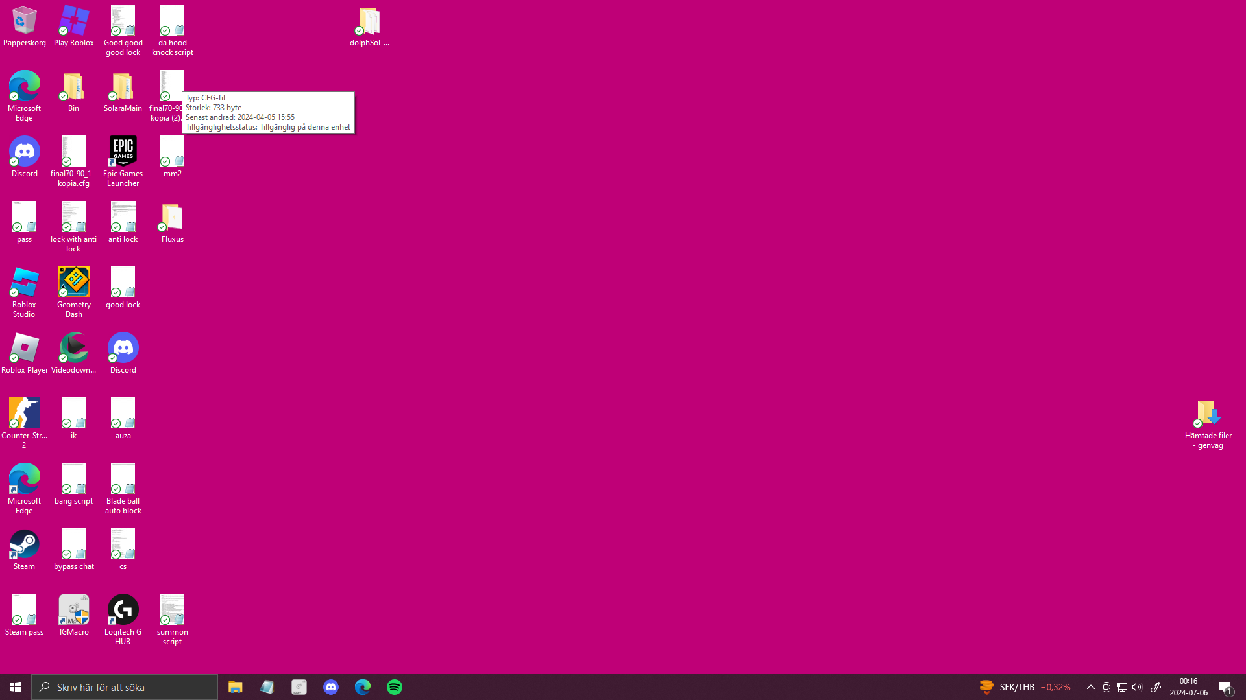
Task: Select the SolaraMain folder
Action: (x=123, y=92)
